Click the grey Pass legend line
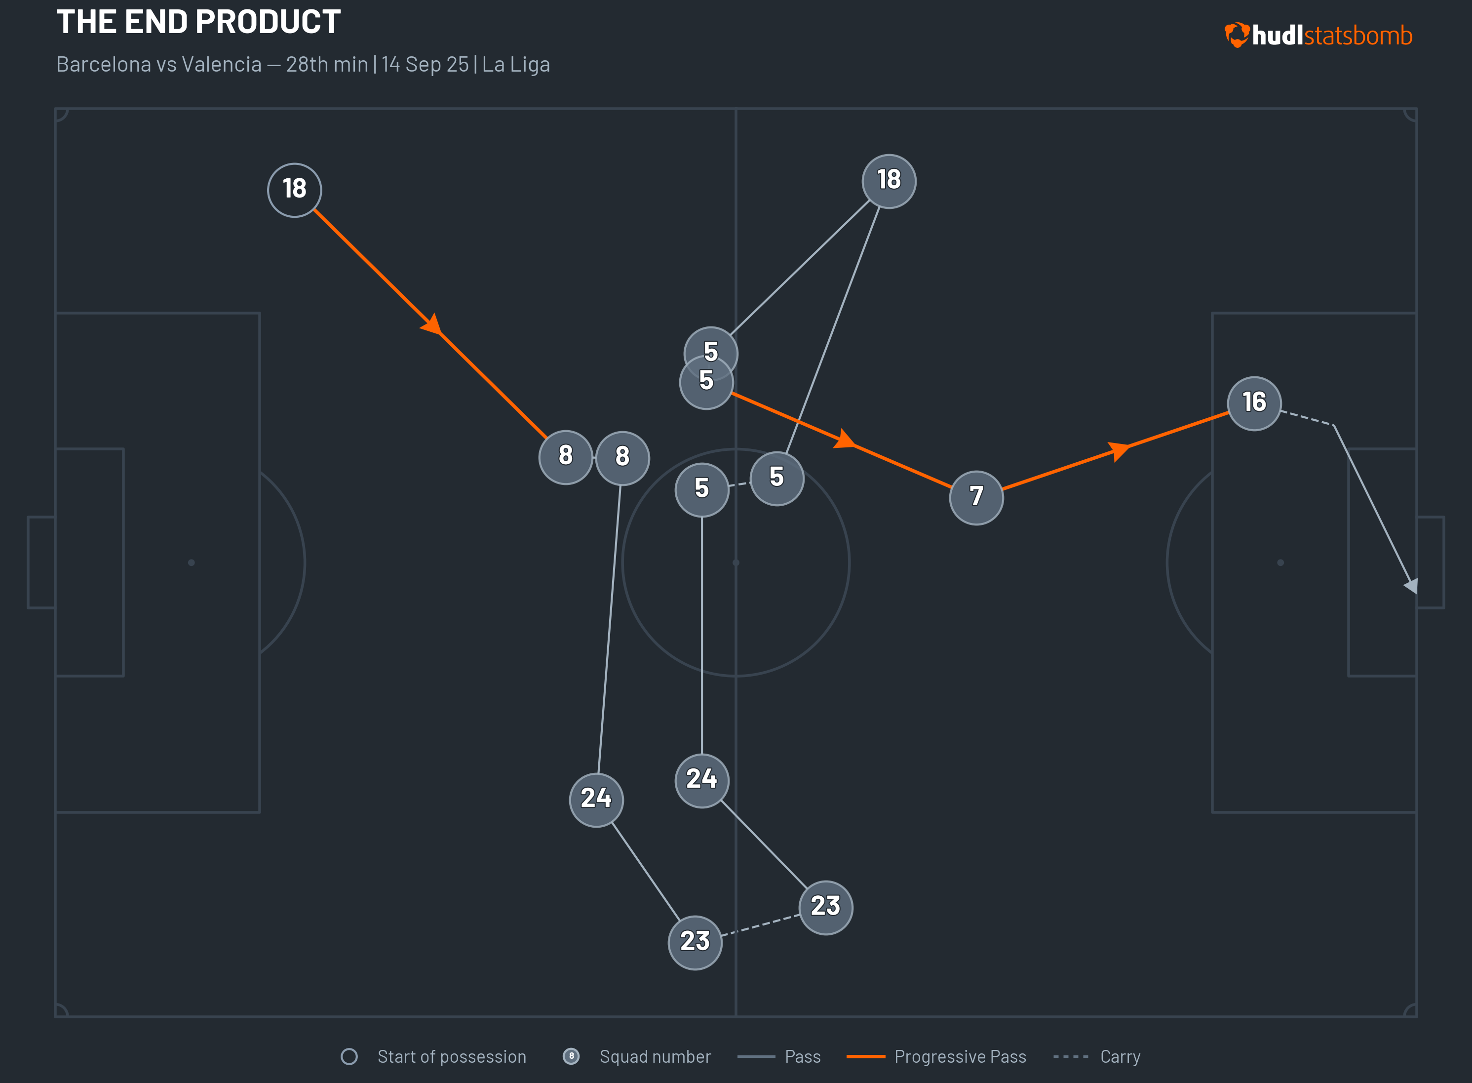1472x1083 pixels. pyautogui.click(x=756, y=1056)
